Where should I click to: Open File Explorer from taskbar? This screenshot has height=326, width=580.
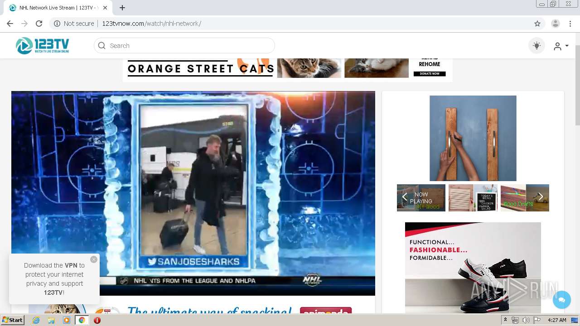coord(51,320)
